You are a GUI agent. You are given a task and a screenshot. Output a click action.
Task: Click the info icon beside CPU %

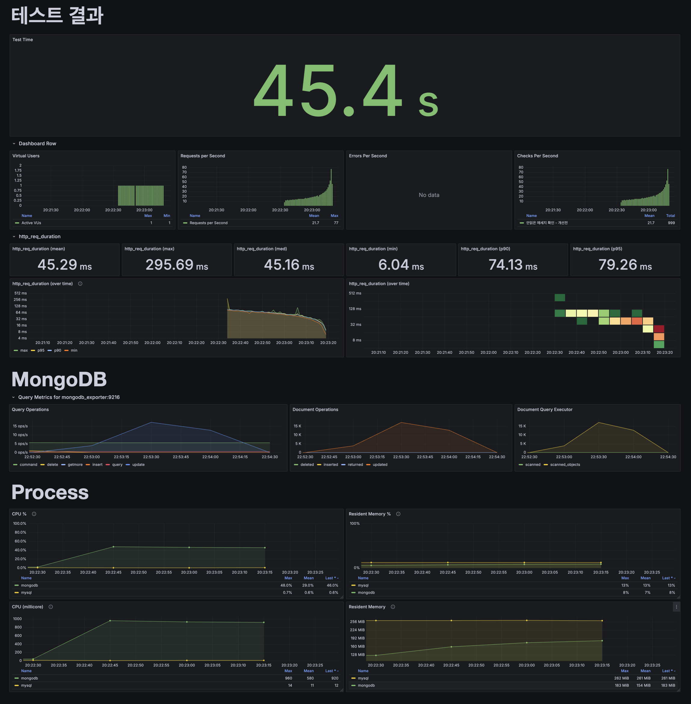[x=34, y=514]
